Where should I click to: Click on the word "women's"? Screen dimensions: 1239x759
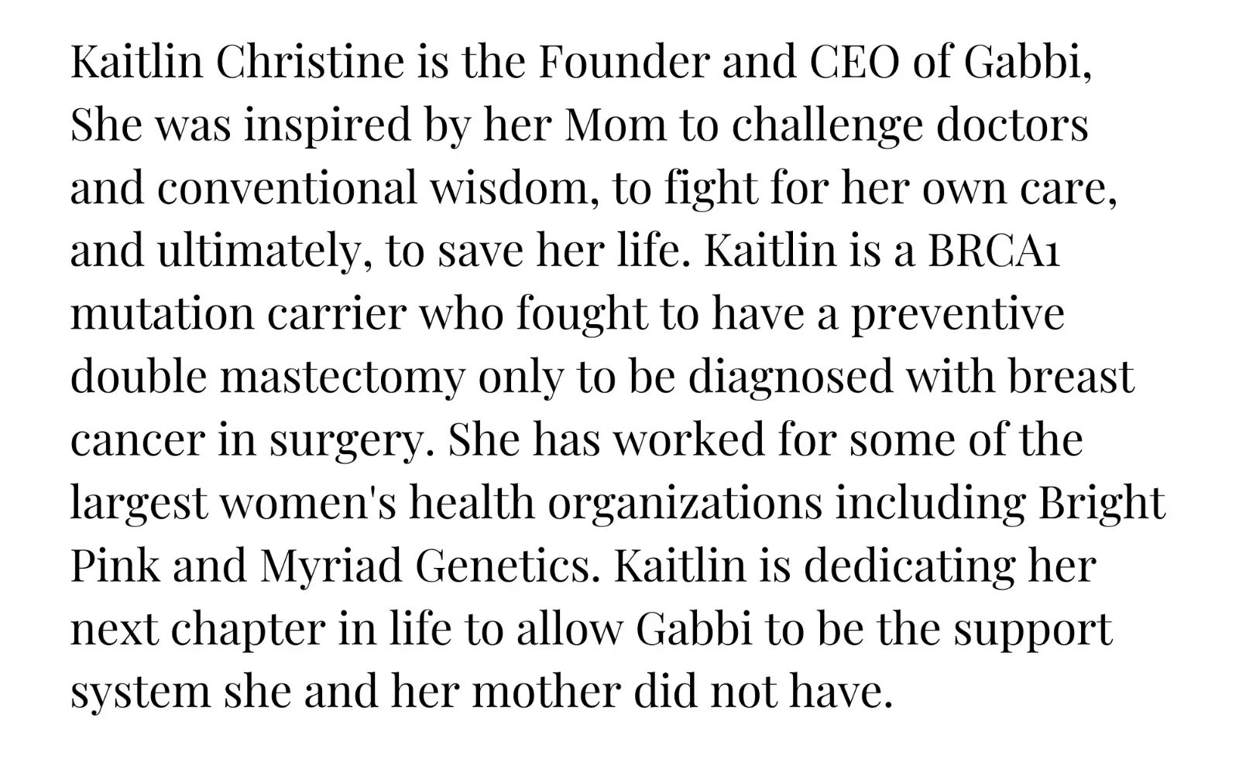click(308, 503)
